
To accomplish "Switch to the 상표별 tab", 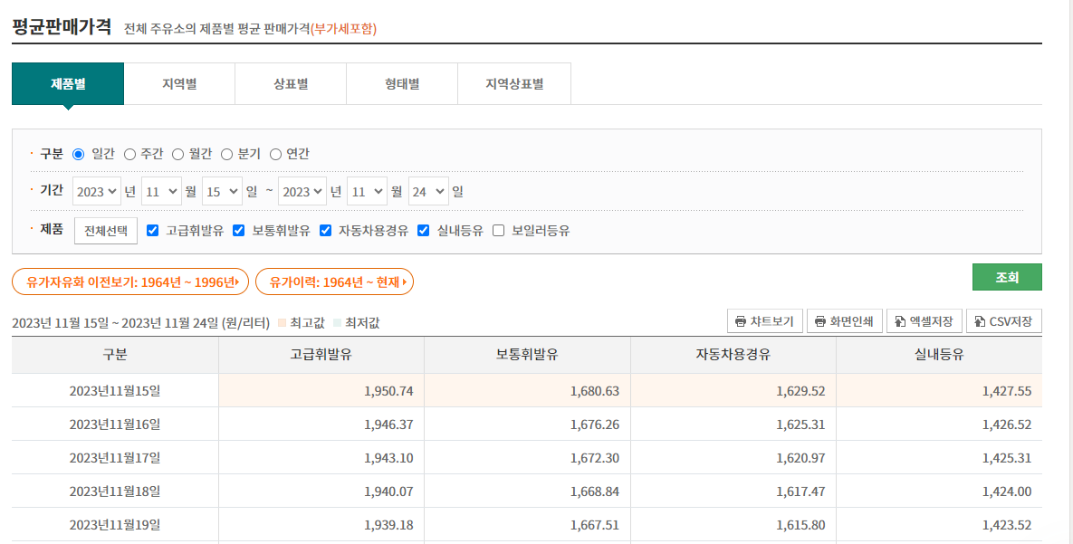I will pos(291,84).
